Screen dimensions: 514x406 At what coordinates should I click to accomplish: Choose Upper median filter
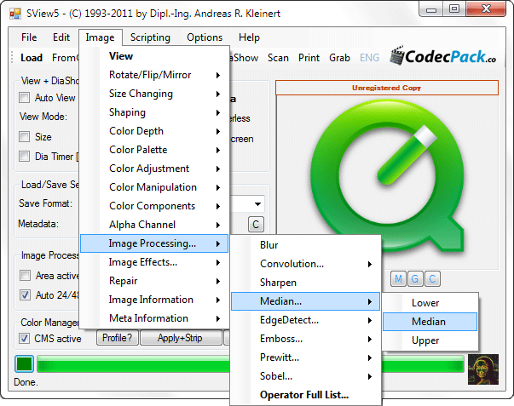[x=430, y=340]
